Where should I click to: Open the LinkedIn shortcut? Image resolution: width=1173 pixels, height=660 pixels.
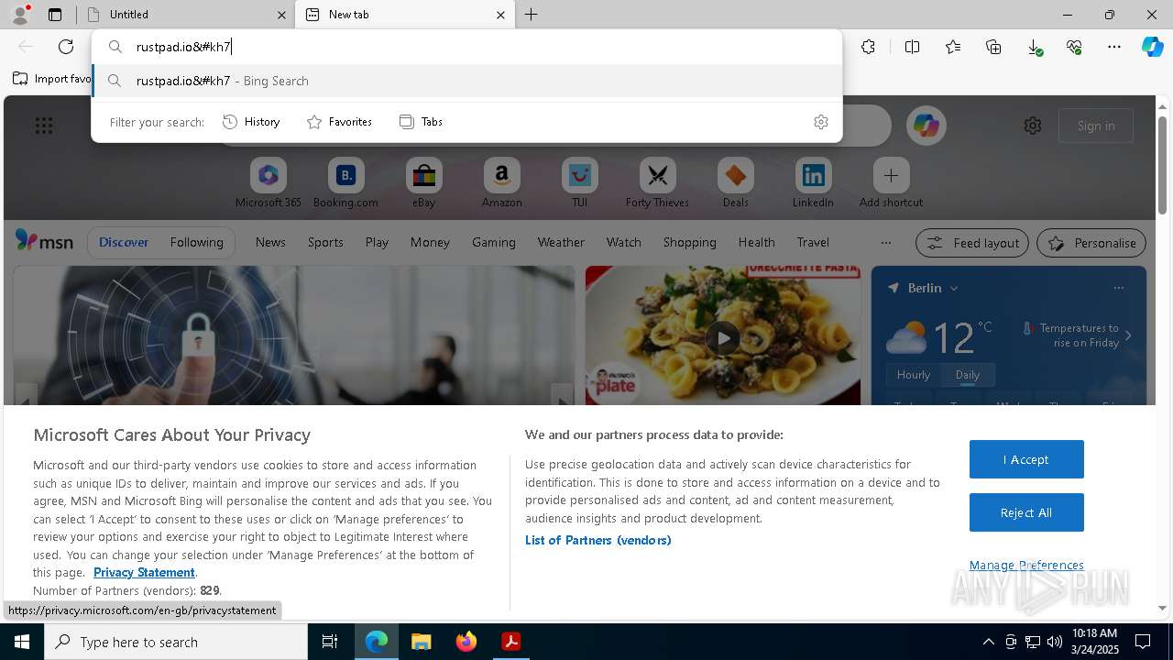pos(813,183)
